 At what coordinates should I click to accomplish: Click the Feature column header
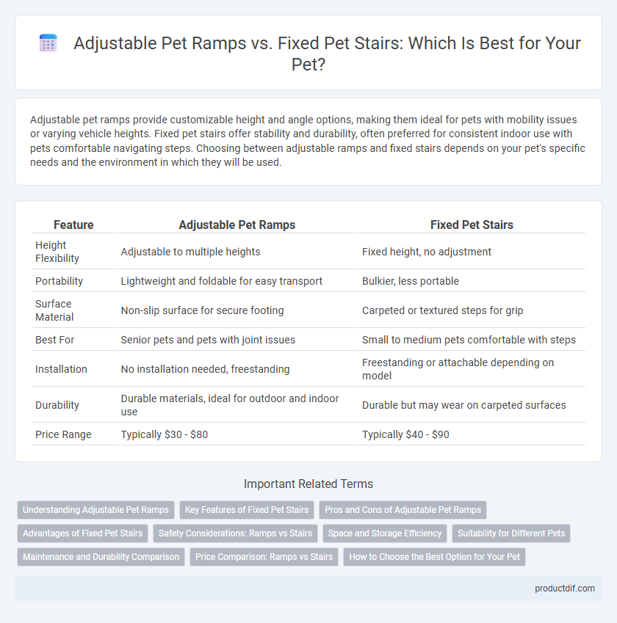tap(73, 225)
